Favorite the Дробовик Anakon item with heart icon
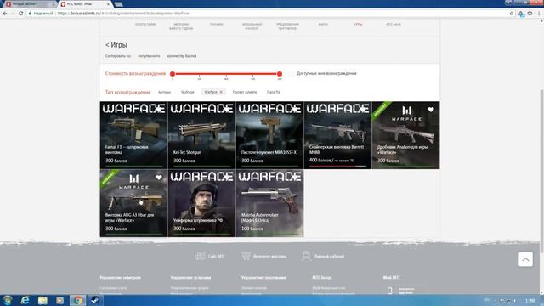This screenshot has width=544, height=306. coord(431,110)
